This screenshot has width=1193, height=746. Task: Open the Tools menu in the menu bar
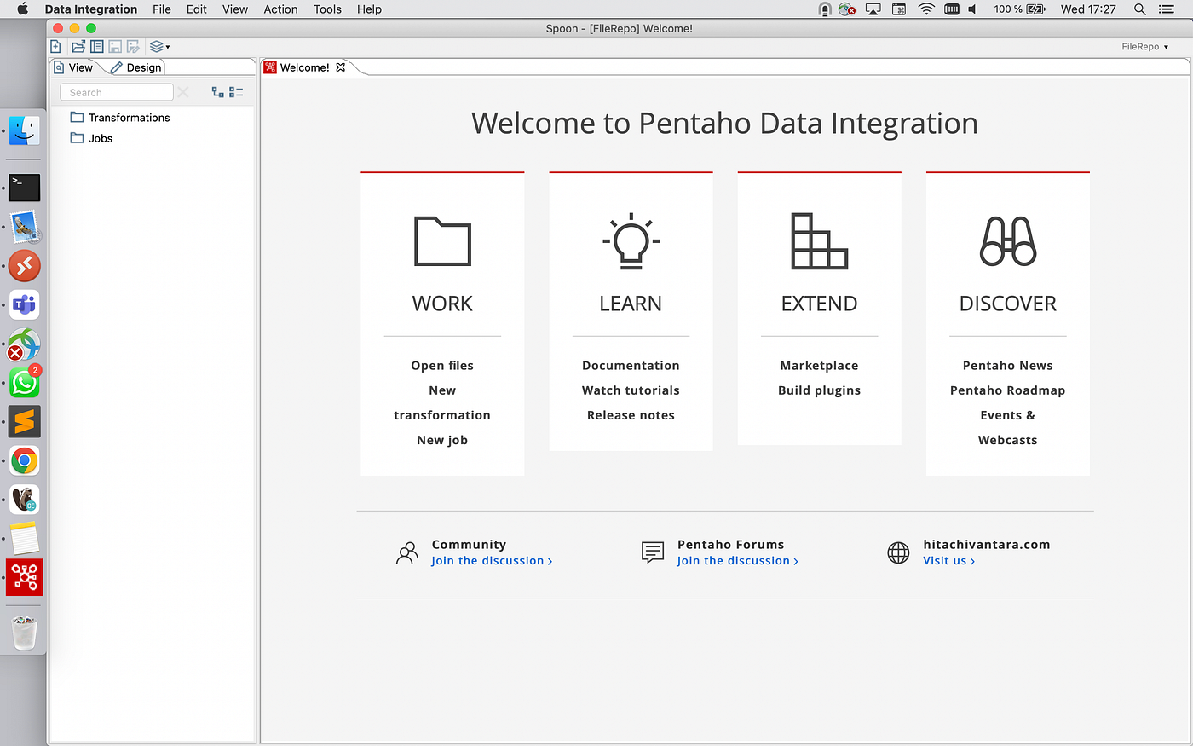pos(327,9)
